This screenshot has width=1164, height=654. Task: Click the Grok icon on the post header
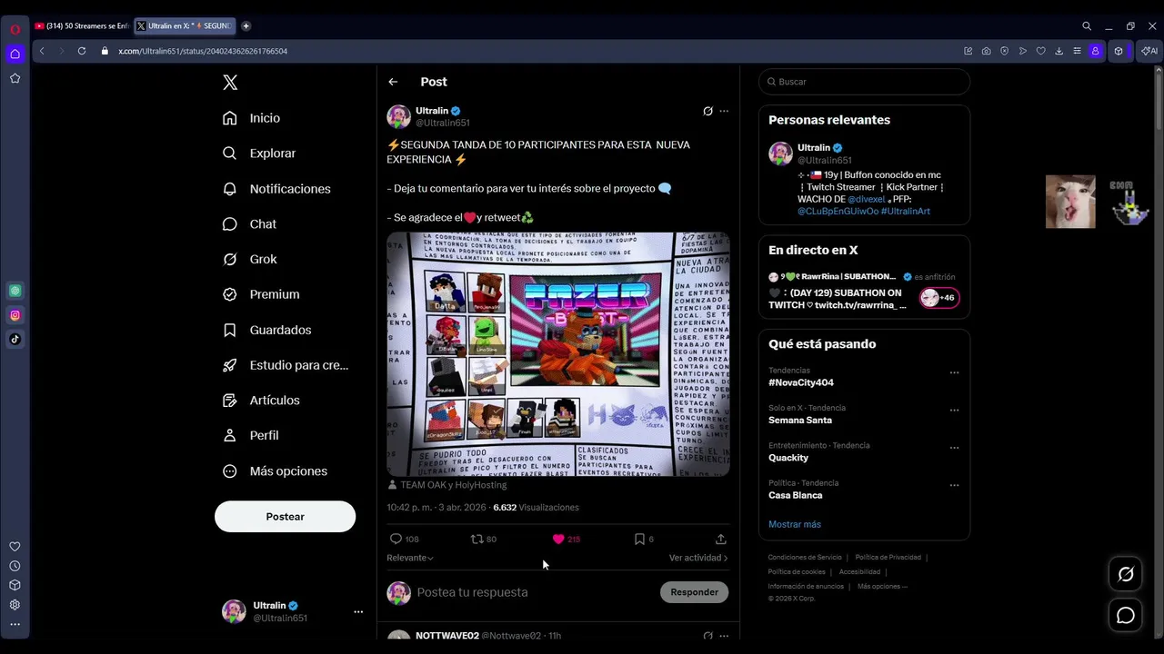pyautogui.click(x=707, y=111)
